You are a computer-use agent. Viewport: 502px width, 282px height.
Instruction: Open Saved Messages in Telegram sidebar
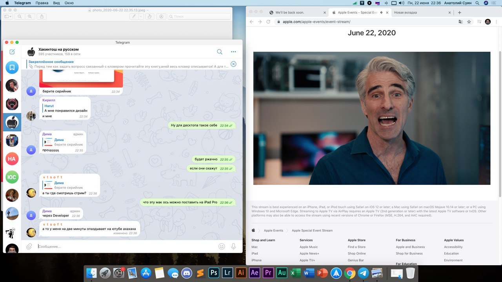click(x=12, y=67)
